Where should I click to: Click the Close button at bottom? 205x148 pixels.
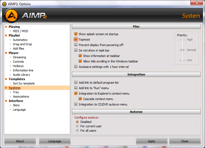click(185, 141)
